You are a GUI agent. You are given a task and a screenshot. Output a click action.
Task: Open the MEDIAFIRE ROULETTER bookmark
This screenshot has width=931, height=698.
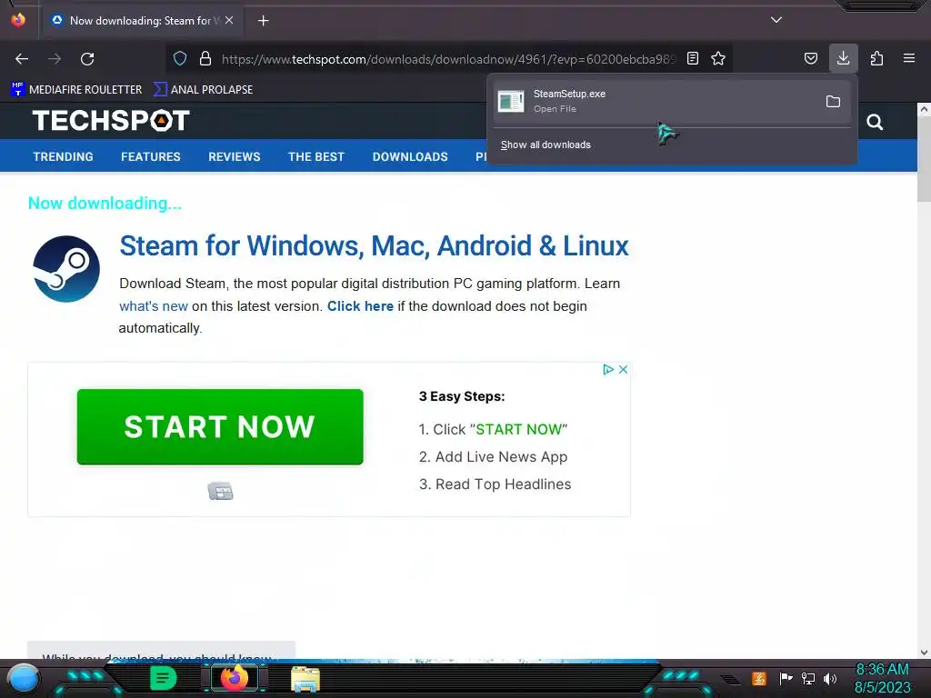pos(76,90)
